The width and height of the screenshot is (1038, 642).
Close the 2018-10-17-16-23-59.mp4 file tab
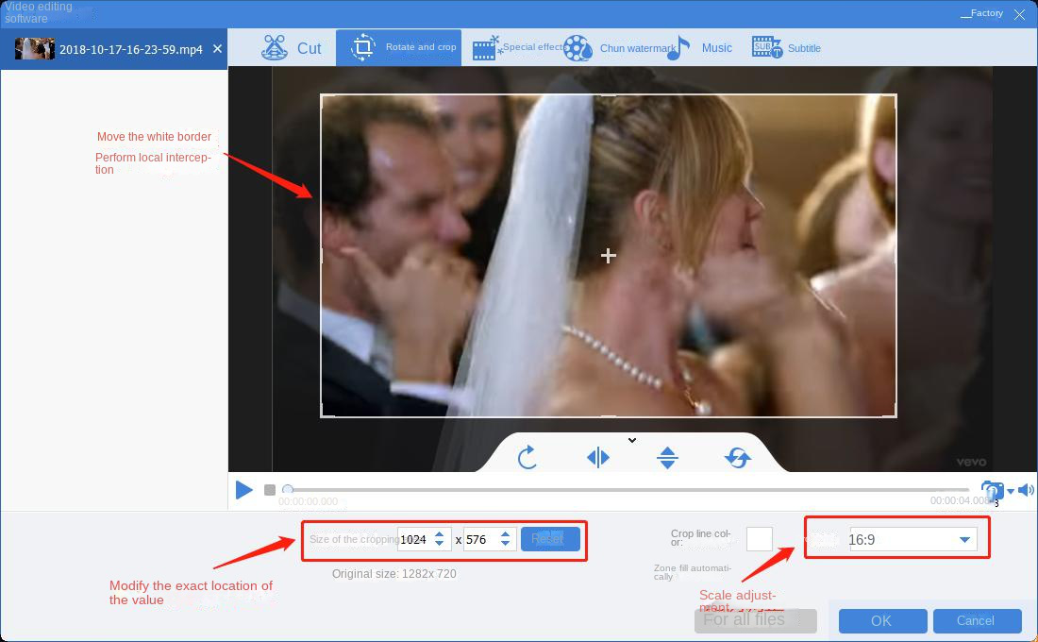[218, 48]
